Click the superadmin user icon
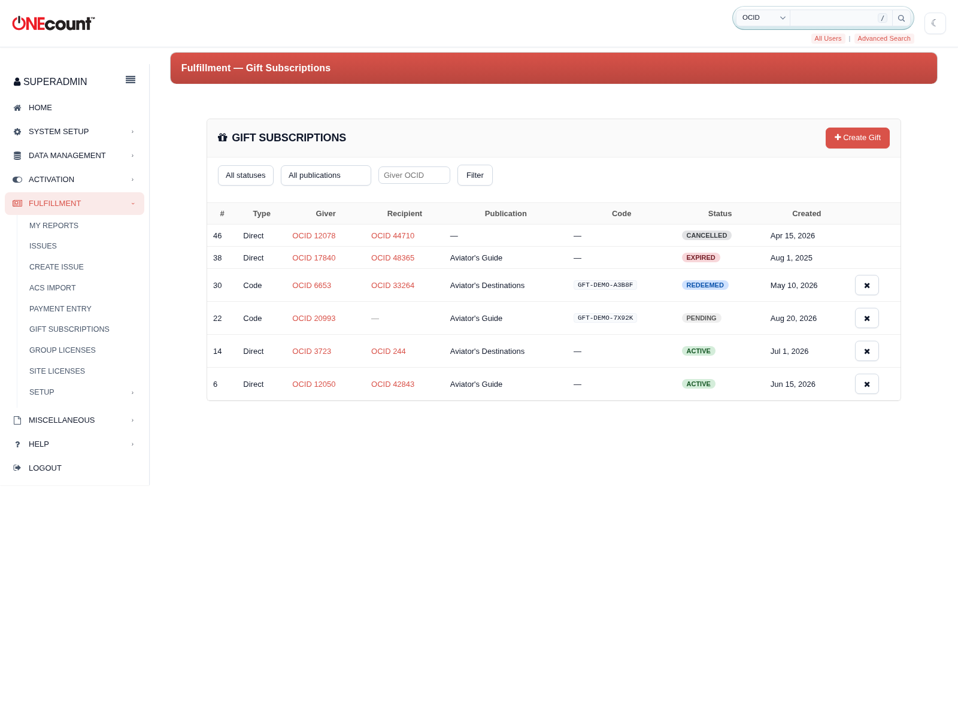The height and width of the screenshot is (703, 958). point(17,82)
